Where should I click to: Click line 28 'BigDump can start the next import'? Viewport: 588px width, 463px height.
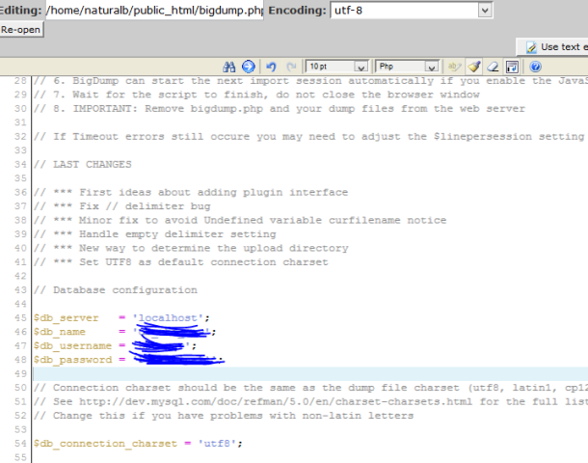[310, 81]
